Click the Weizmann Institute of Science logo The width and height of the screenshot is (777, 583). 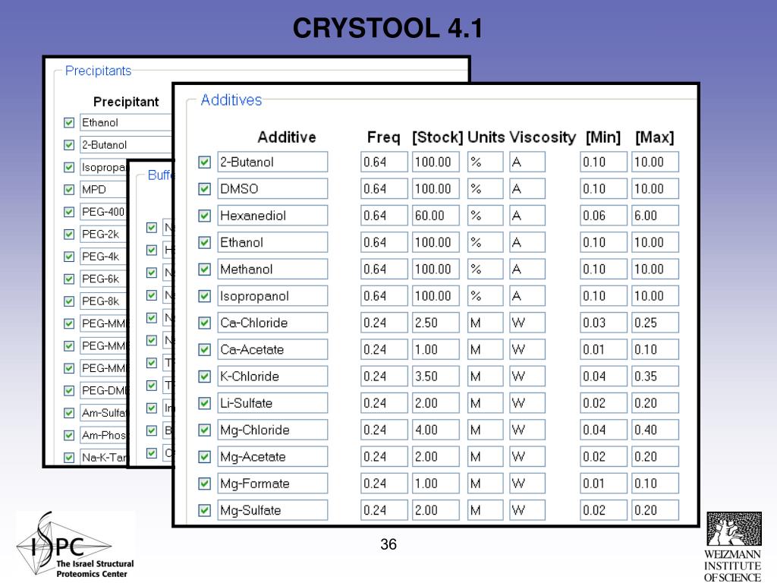733,547
